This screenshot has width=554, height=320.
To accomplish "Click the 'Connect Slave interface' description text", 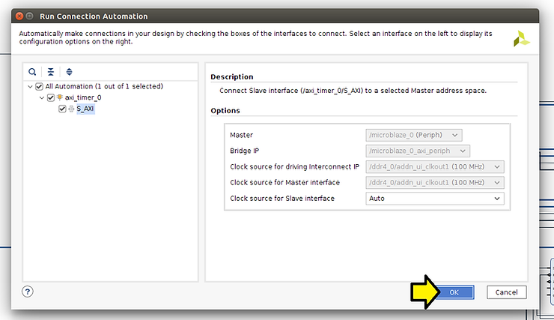I will pos(353,91).
